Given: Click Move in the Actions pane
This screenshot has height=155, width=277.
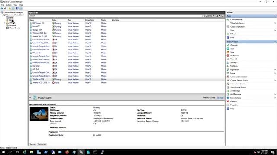Looking at the screenshot, I should point(232,73).
